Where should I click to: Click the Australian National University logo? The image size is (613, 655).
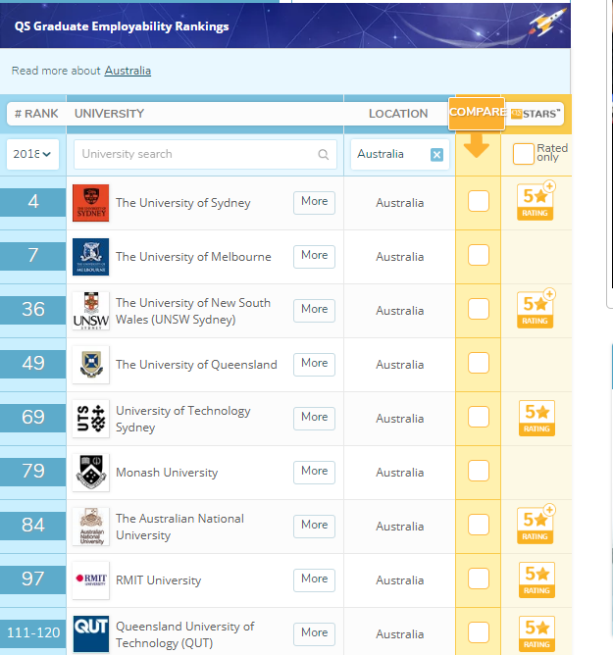[x=90, y=526]
